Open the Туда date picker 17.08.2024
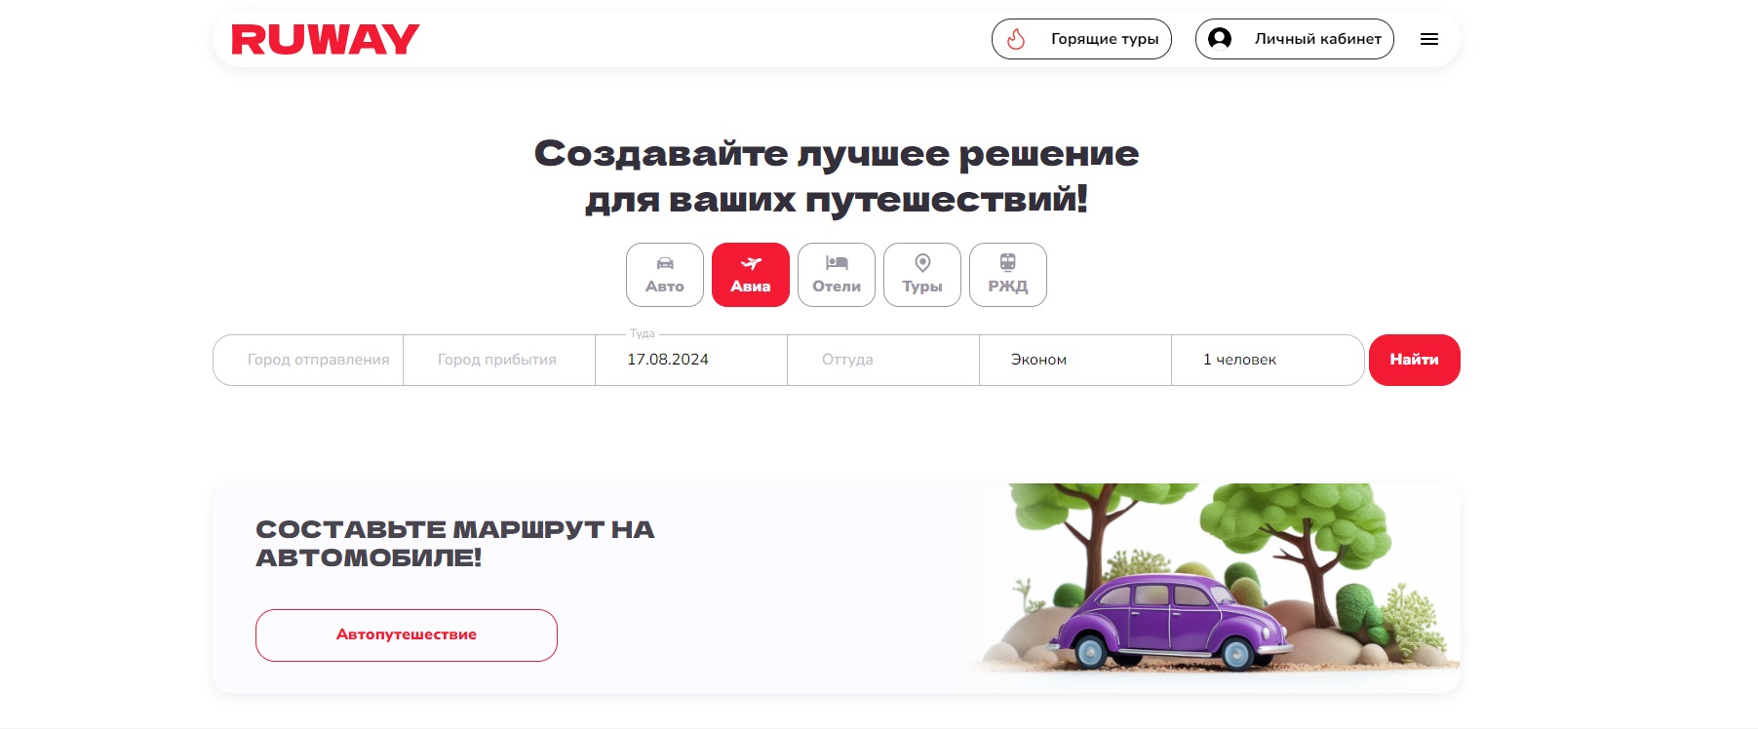Viewport: 1758px width, 729px height. (x=691, y=360)
